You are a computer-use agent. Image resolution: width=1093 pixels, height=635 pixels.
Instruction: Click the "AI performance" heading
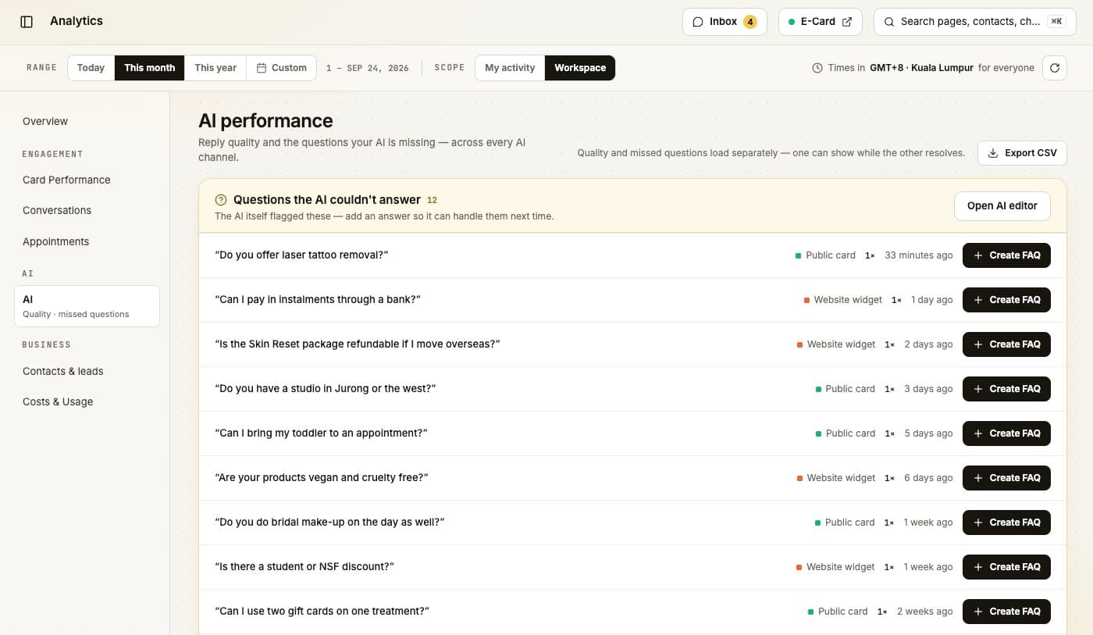[x=265, y=120]
